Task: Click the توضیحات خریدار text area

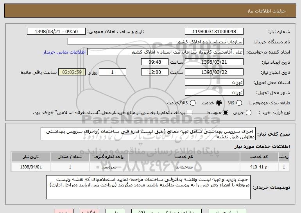Action: click(148, 187)
